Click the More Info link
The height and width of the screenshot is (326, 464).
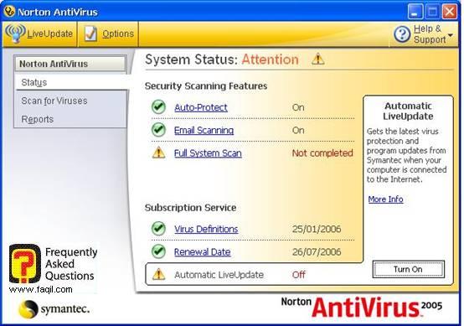click(x=385, y=199)
